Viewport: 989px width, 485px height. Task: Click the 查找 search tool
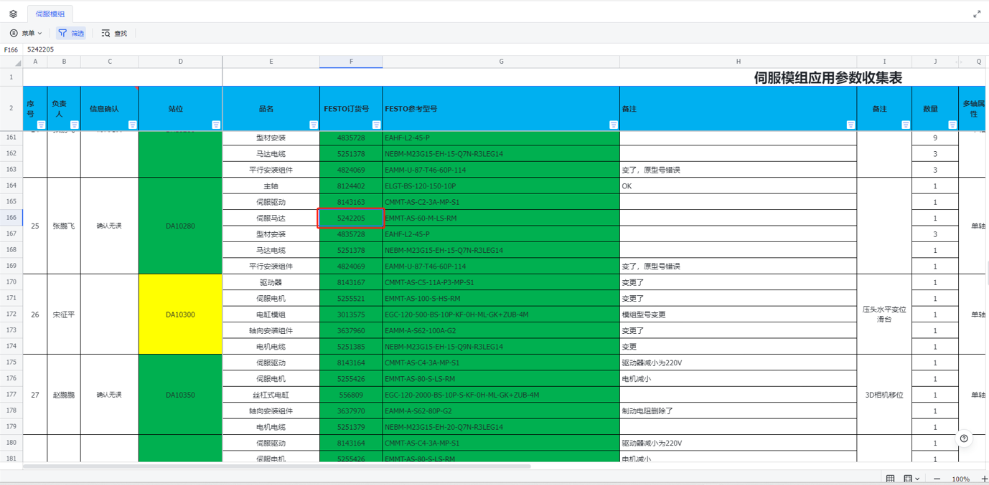pyautogui.click(x=114, y=33)
